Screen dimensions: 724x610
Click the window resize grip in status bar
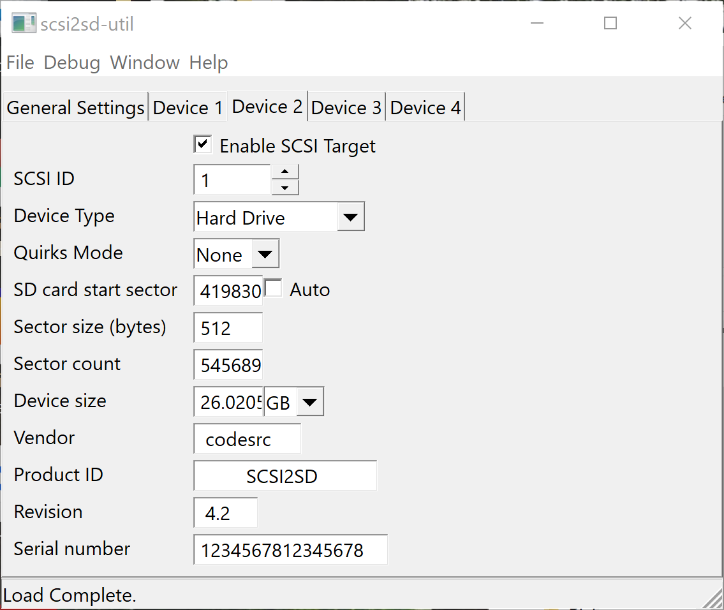(x=713, y=599)
